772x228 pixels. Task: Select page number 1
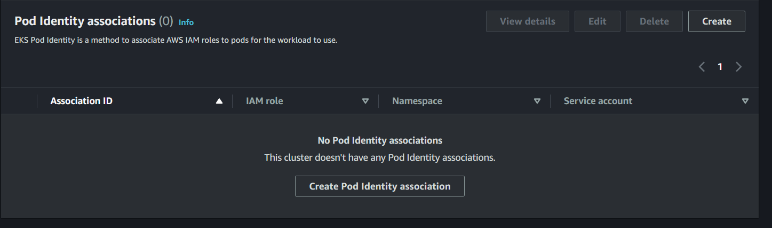click(x=720, y=67)
